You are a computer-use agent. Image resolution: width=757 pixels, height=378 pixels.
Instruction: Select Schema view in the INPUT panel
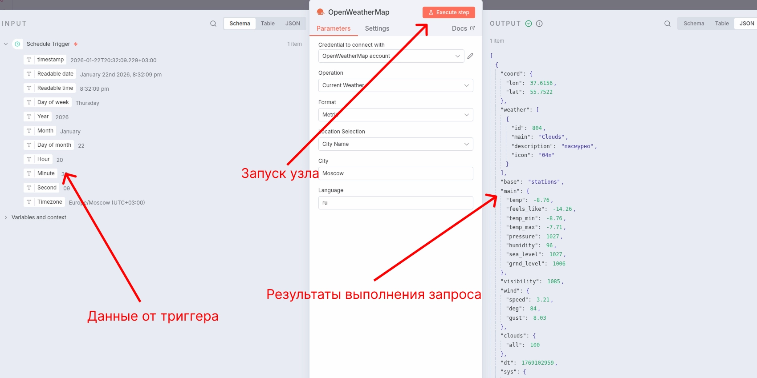pyautogui.click(x=240, y=24)
